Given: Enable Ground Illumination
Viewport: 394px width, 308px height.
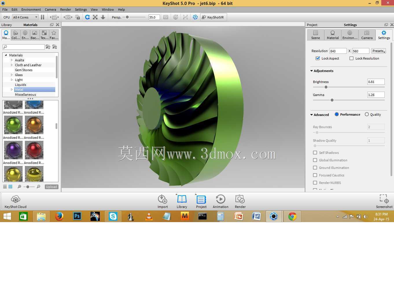Looking at the screenshot, I should point(315,167).
